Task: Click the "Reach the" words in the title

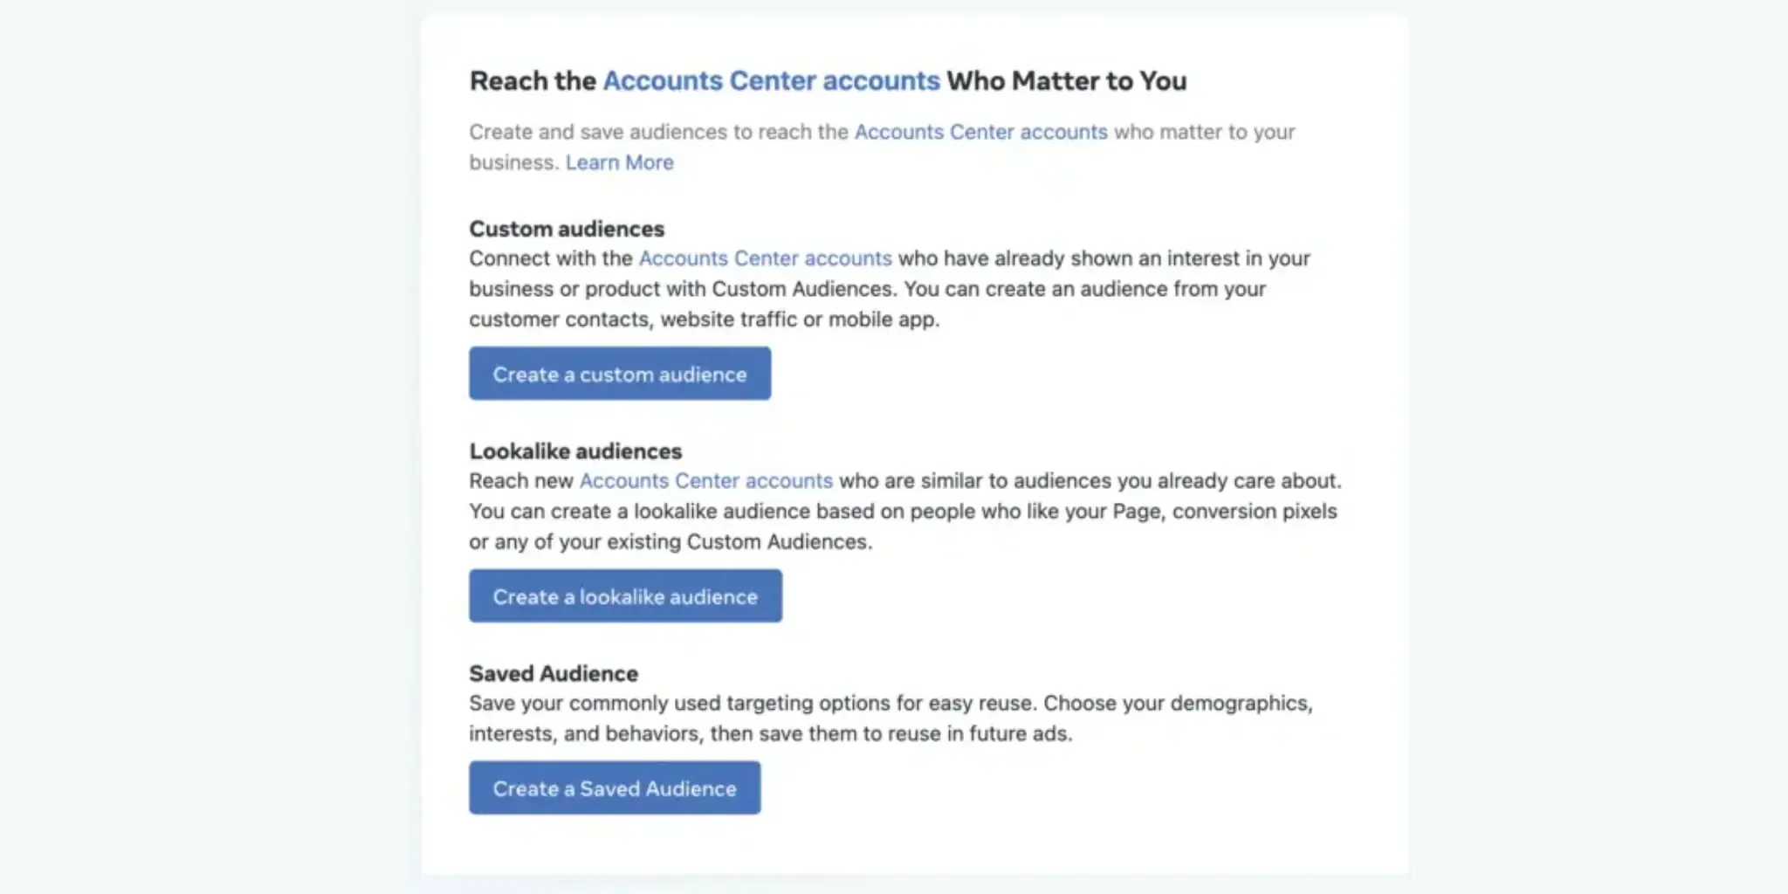Action: pyautogui.click(x=533, y=80)
